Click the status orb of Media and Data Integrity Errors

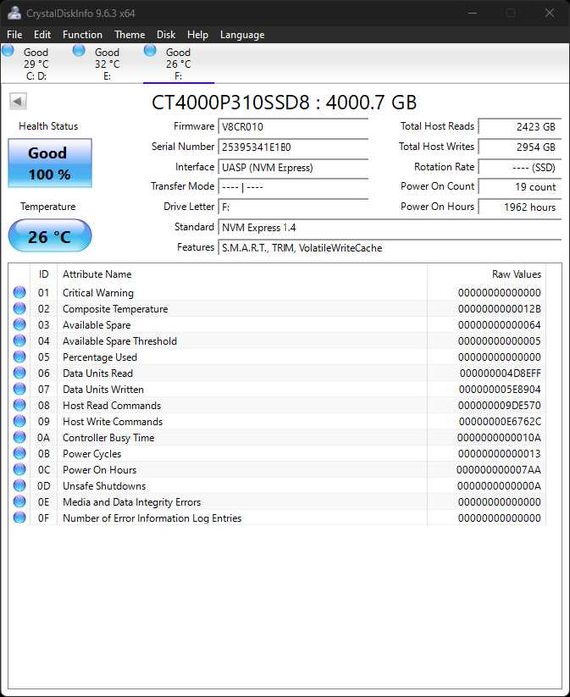pos(20,501)
